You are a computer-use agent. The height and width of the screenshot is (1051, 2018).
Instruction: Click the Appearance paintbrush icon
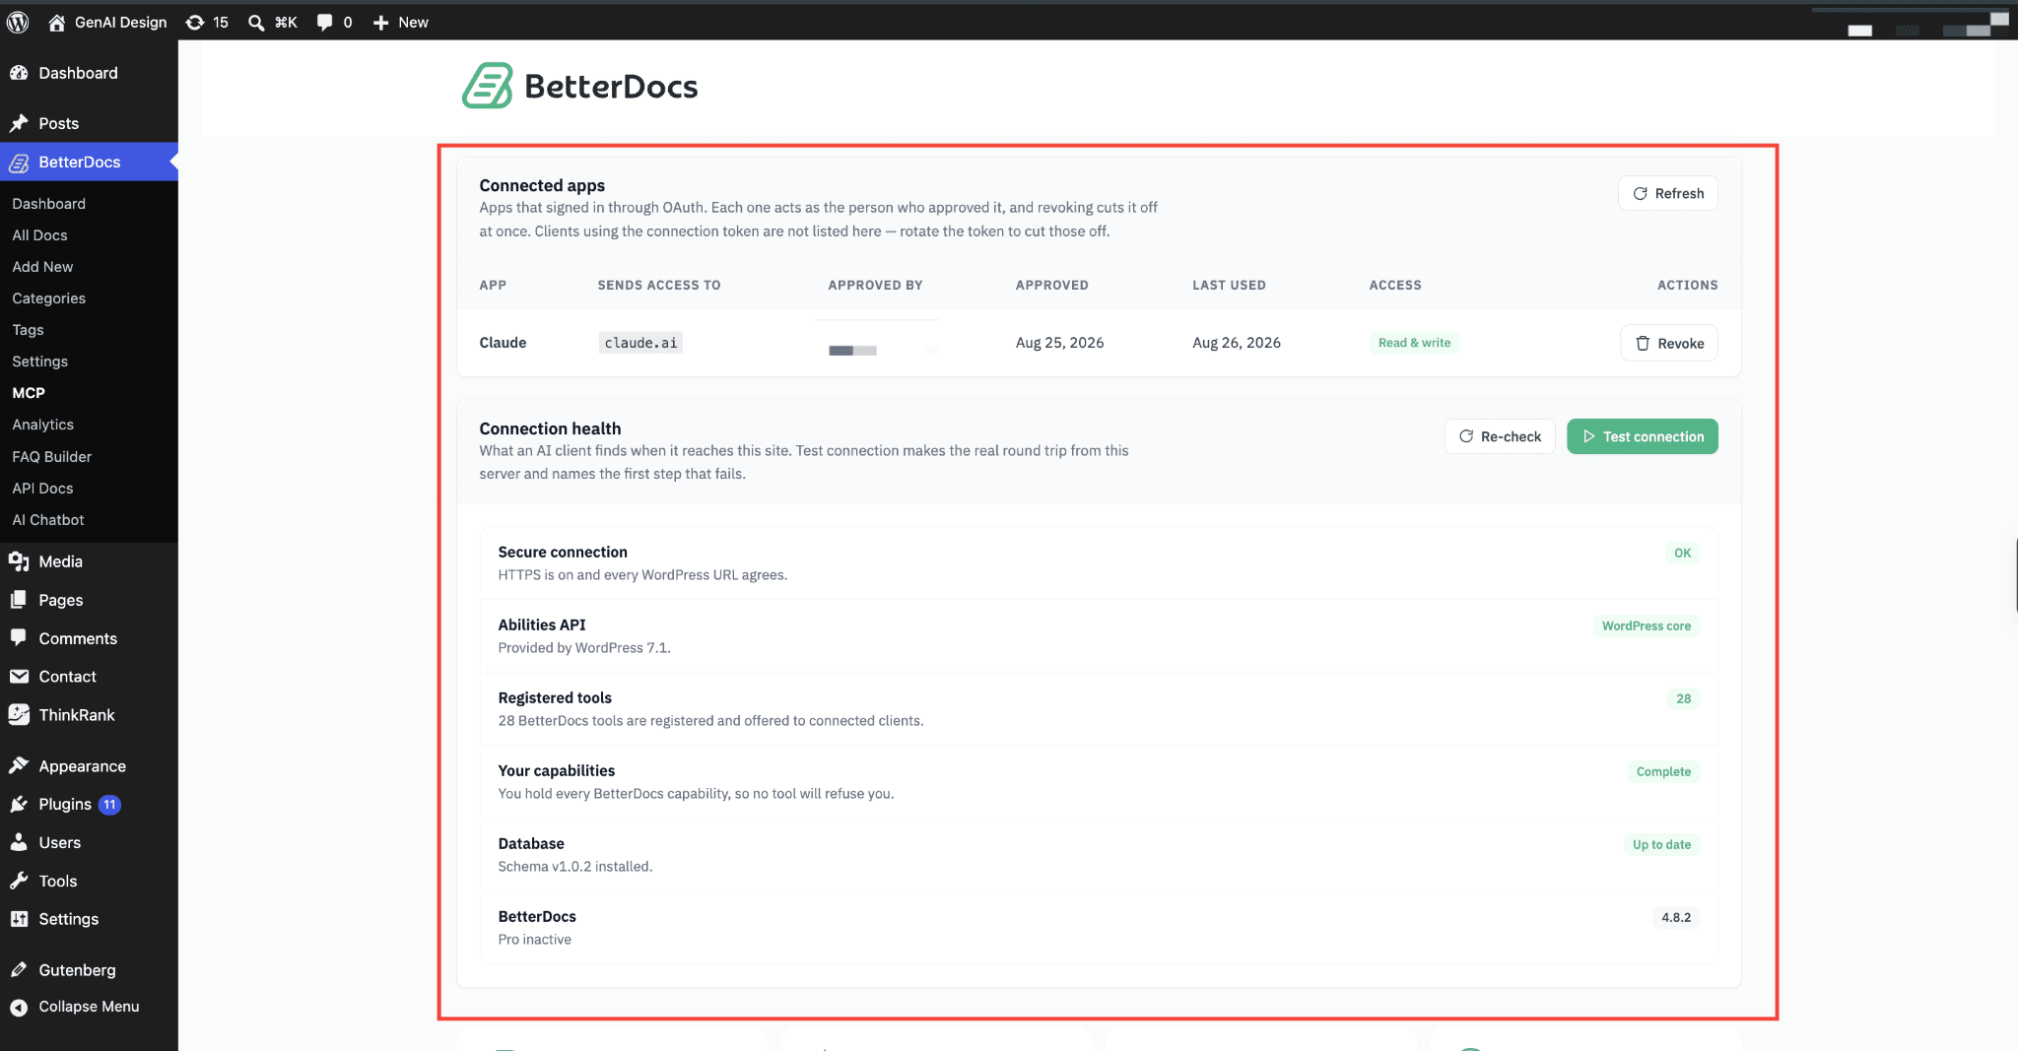tap(19, 765)
